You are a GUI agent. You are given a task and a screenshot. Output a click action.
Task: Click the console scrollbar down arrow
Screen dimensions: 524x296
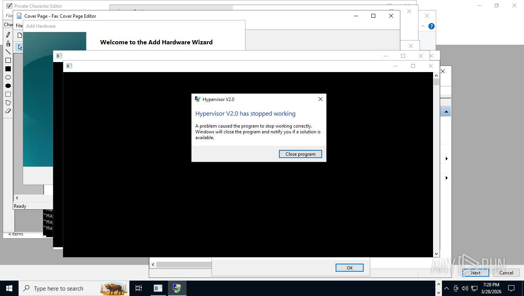437,254
